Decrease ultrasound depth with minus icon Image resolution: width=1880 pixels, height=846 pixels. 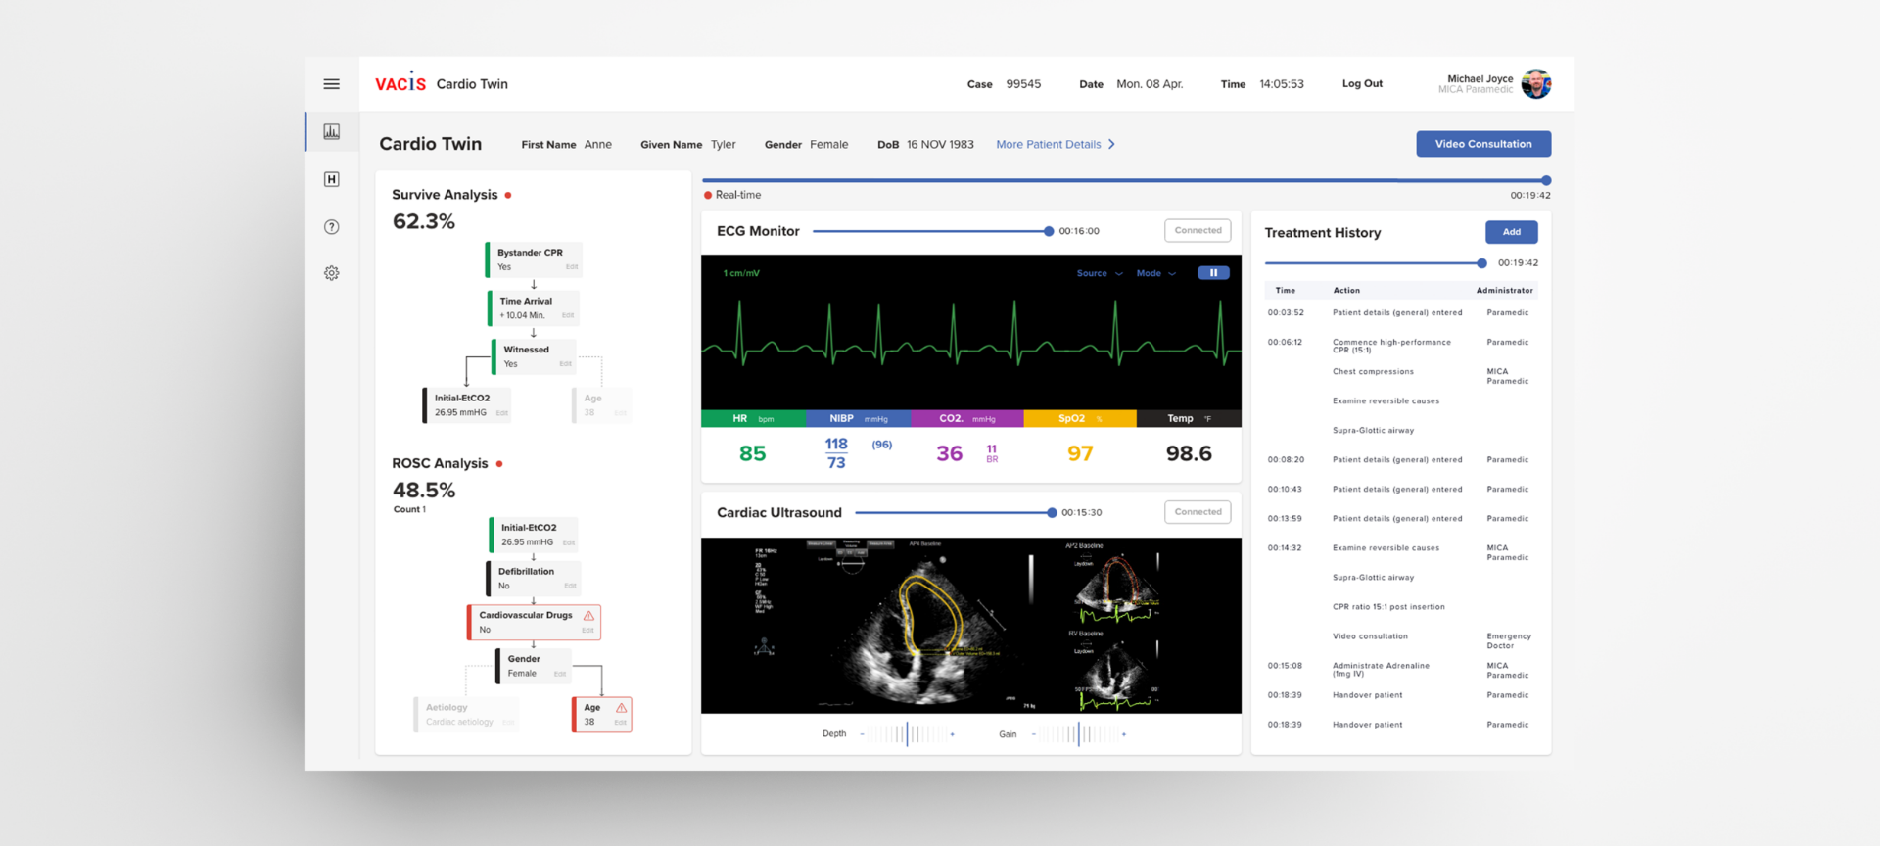coord(862,734)
